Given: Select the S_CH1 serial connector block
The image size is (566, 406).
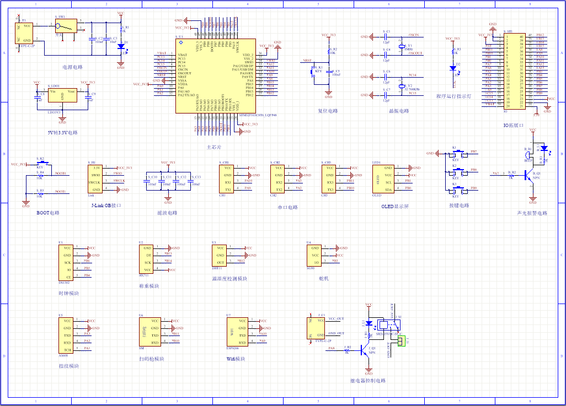Looking at the screenshot, I should pos(227,179).
